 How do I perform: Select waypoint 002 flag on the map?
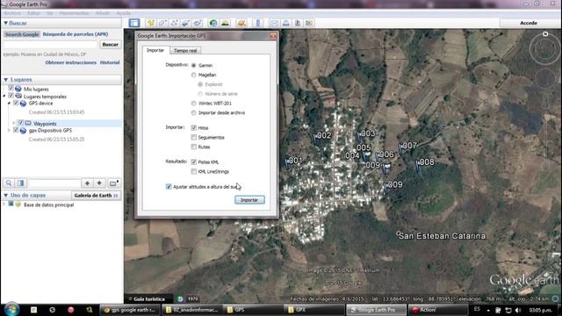[x=316, y=138]
